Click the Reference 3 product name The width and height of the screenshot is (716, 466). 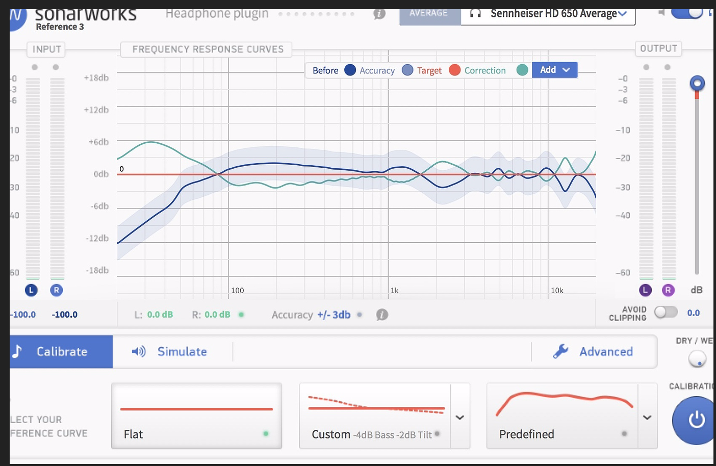point(60,27)
